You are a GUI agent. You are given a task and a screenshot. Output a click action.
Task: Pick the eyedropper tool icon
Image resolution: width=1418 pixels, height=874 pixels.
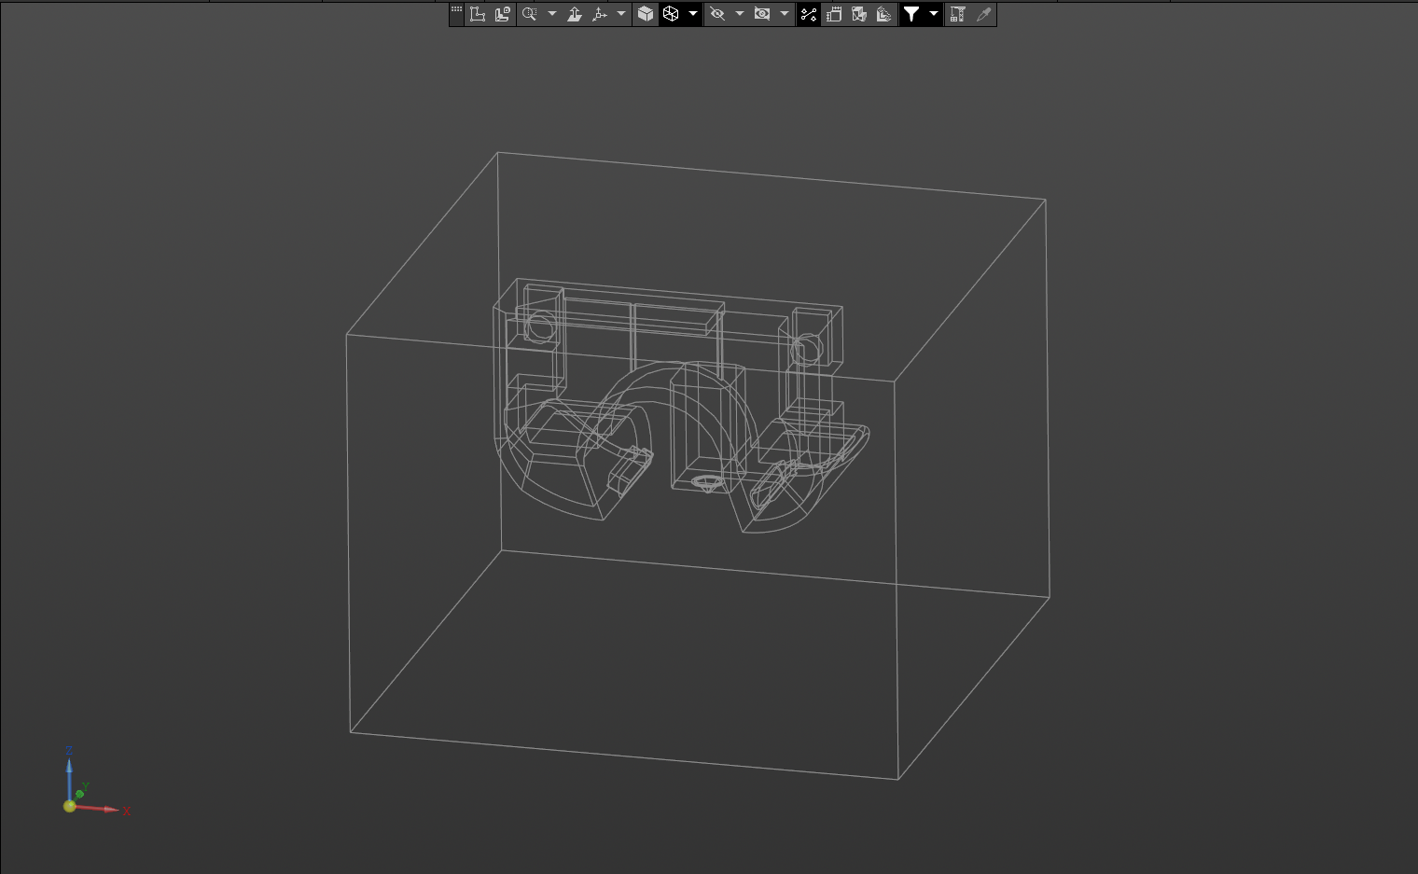(983, 14)
